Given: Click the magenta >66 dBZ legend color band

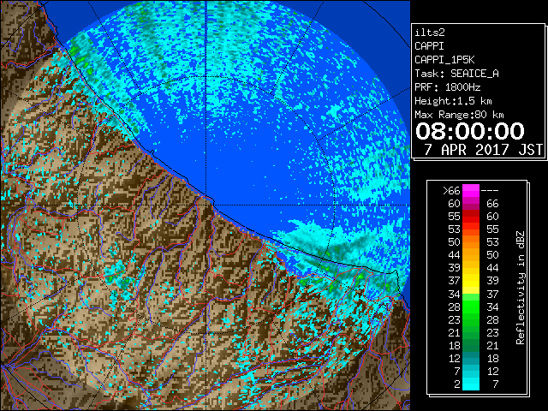Looking at the screenshot, I should 471,190.
